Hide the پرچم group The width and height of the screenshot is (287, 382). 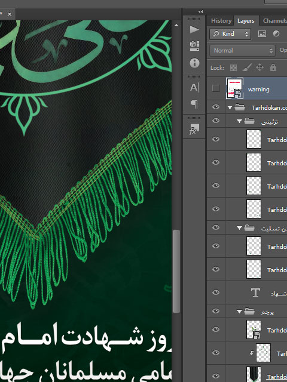click(x=216, y=311)
